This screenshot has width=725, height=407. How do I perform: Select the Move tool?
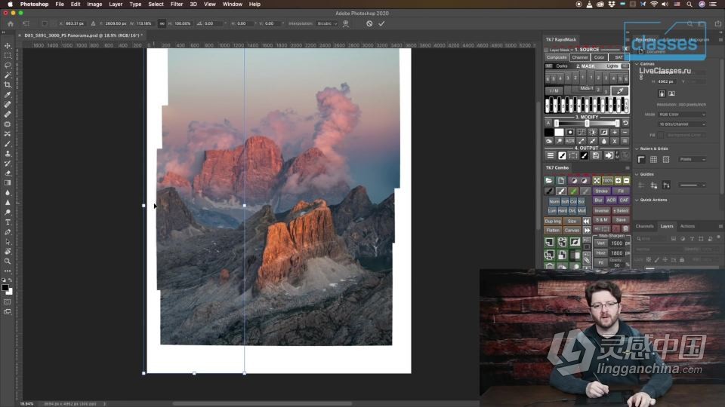[x=8, y=46]
